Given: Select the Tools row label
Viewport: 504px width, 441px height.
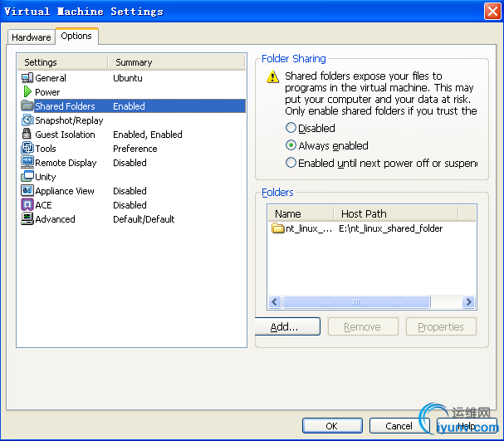Looking at the screenshot, I should (x=46, y=149).
